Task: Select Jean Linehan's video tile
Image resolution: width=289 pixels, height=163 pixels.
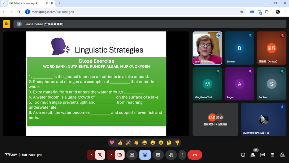Action: pyautogui.click(x=207, y=48)
